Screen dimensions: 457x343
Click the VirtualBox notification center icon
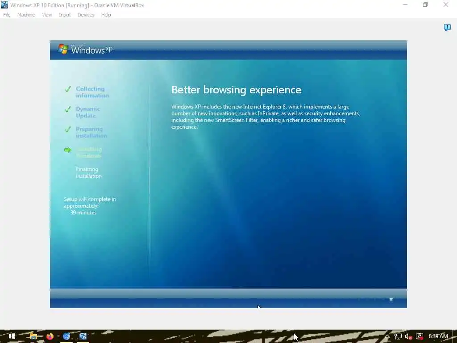(x=447, y=27)
